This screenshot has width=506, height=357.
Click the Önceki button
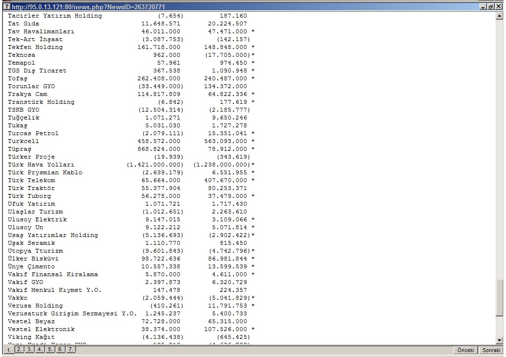(466, 350)
